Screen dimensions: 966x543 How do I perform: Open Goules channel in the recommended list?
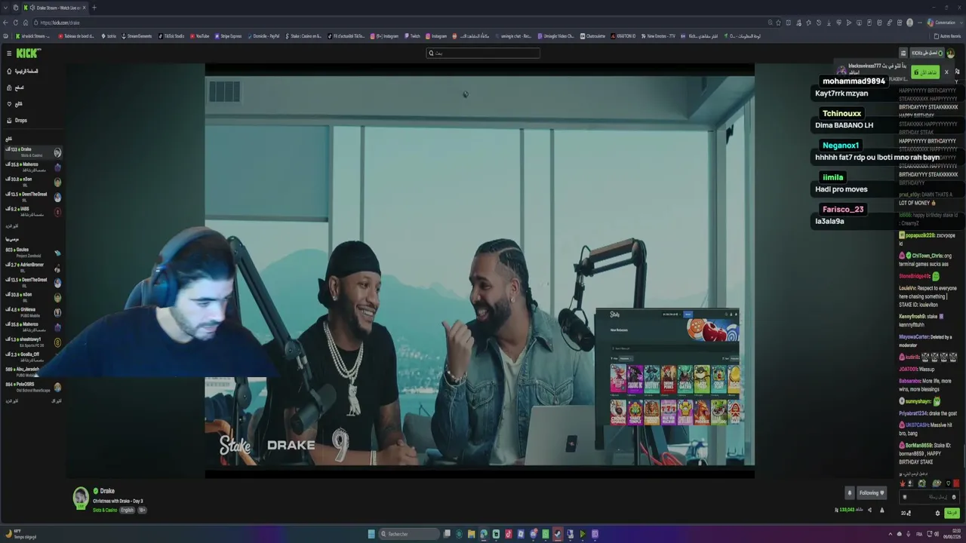point(33,253)
